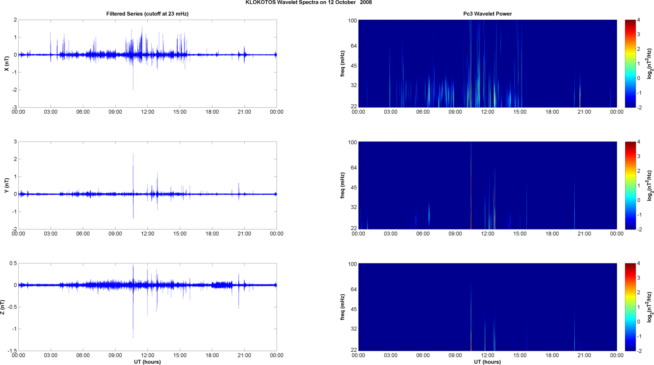The height and width of the screenshot is (365, 654).
Task: Click the KLOKOTOS Wavelet Spectra main title
Action: pyautogui.click(x=309, y=3)
